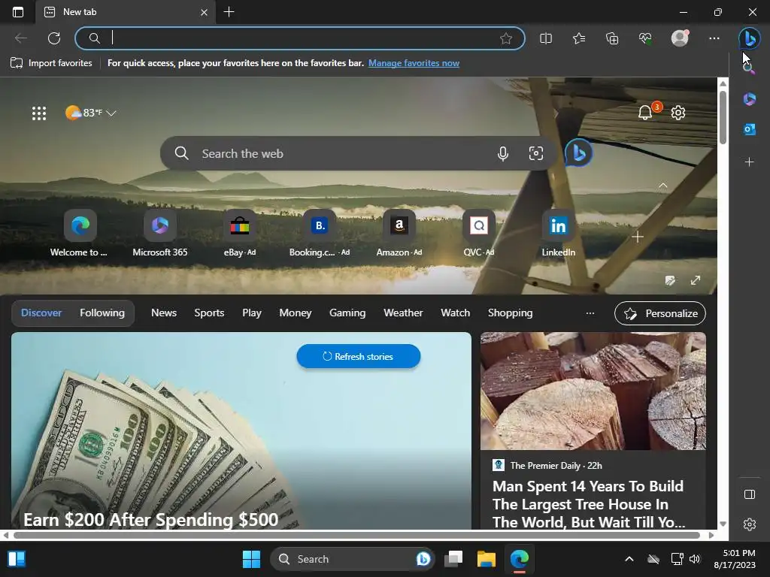The image size is (770, 577).
Task: Open Bing Chat sidebar button
Action: pos(750,38)
